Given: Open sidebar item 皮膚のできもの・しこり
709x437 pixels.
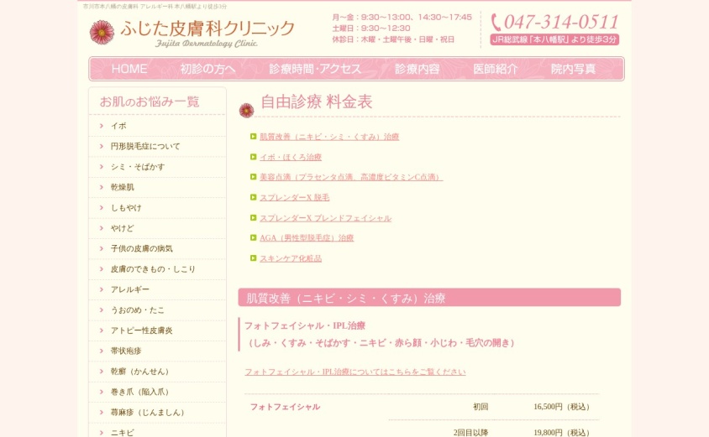Looking at the screenshot, I should pos(153,269).
